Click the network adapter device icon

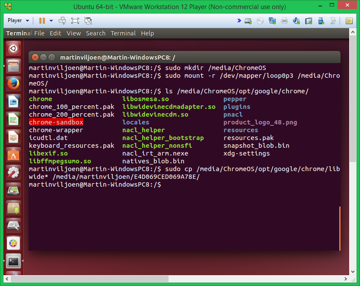pyautogui.click(x=272, y=21)
